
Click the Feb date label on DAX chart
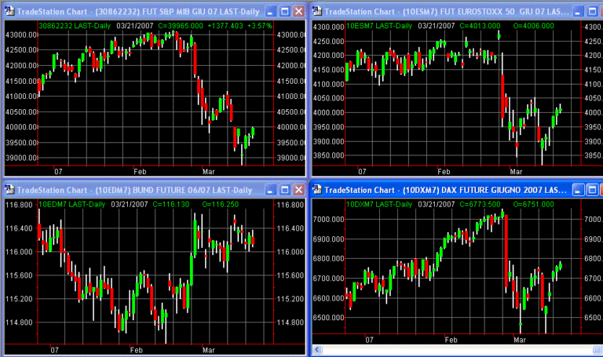pyautogui.click(x=450, y=341)
